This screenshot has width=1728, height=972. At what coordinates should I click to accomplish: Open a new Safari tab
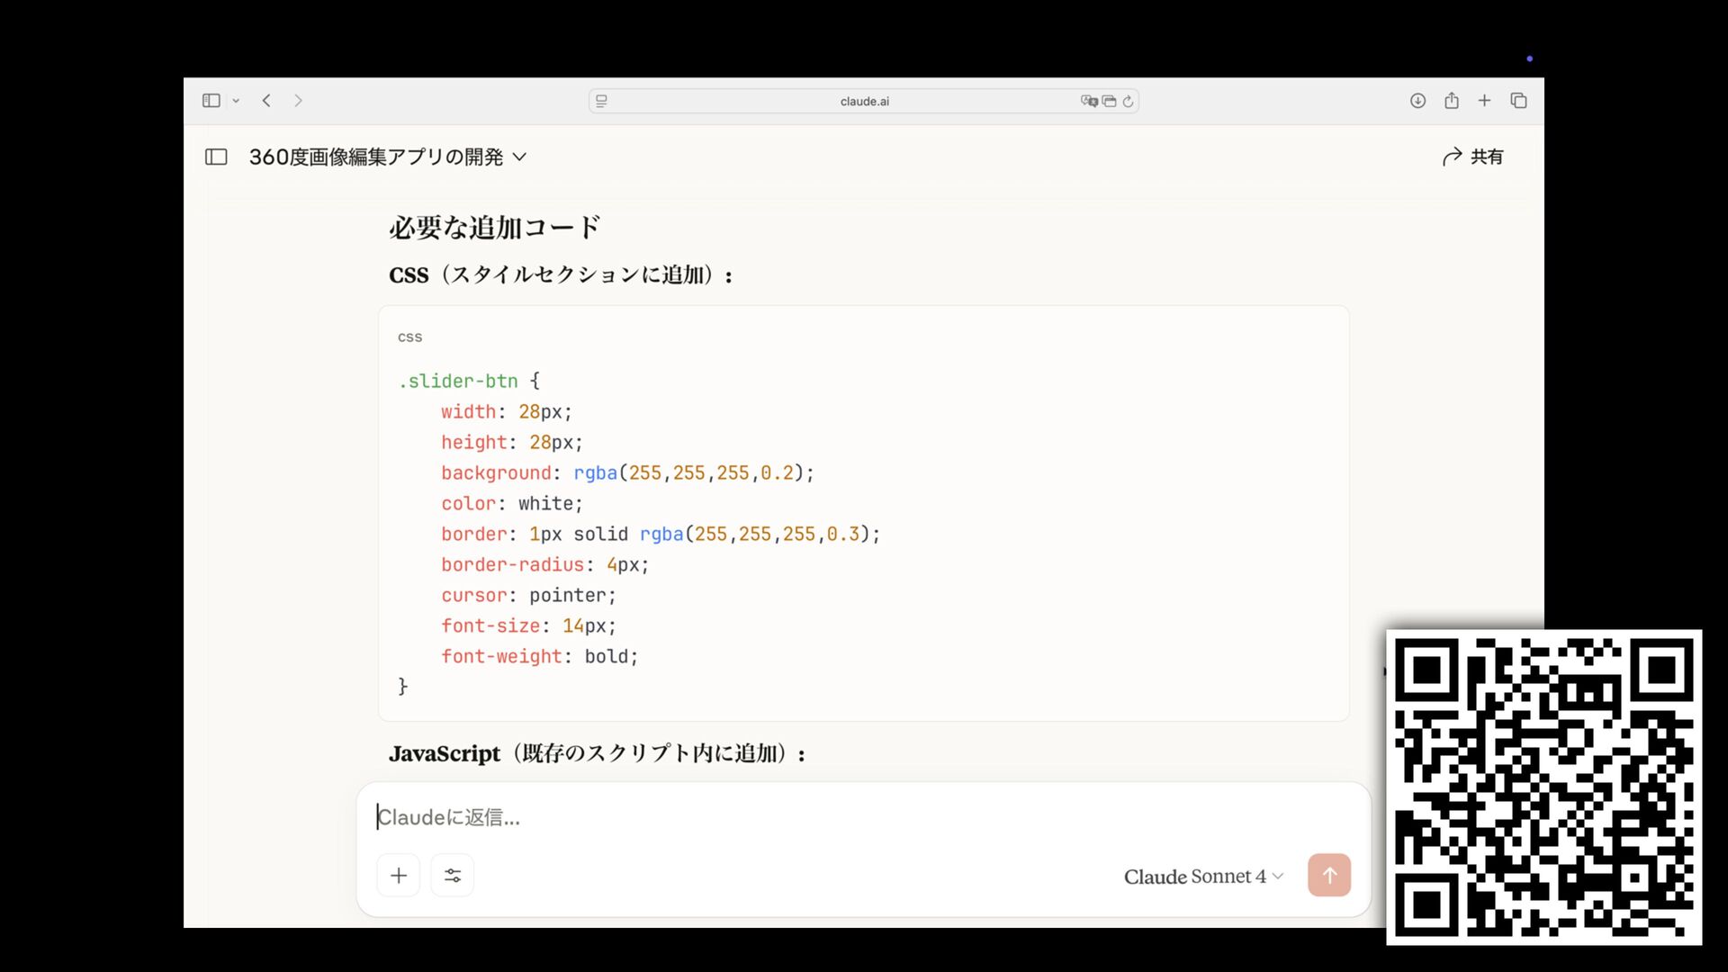[x=1484, y=101]
